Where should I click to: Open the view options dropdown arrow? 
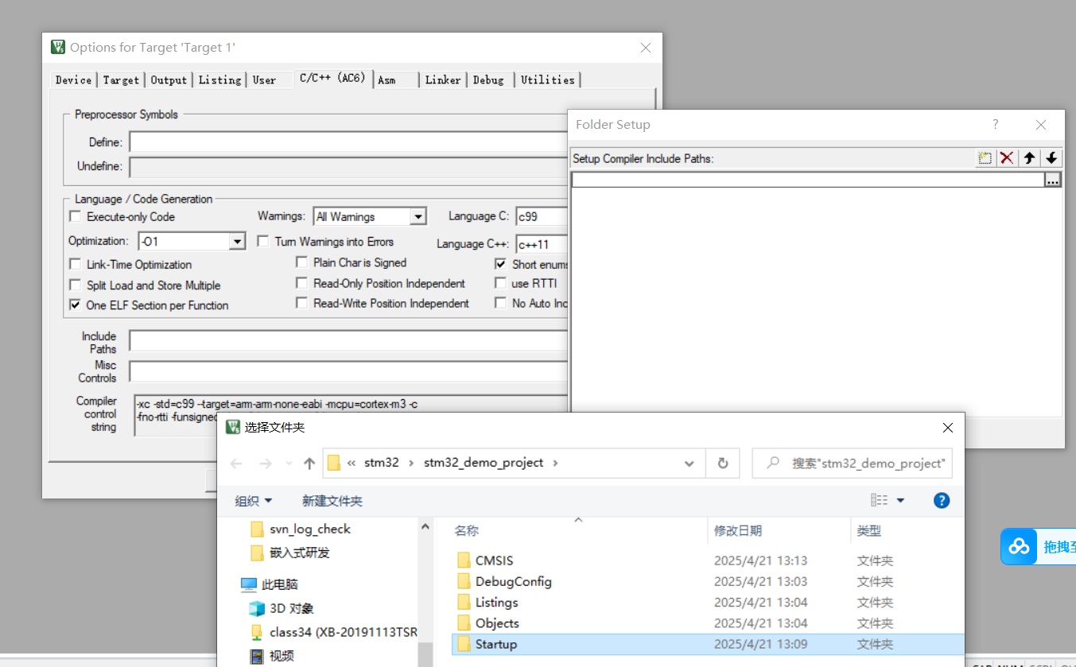click(x=900, y=501)
